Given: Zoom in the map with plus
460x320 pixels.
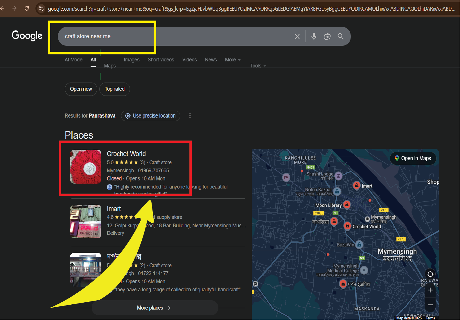Looking at the screenshot, I should 430,290.
